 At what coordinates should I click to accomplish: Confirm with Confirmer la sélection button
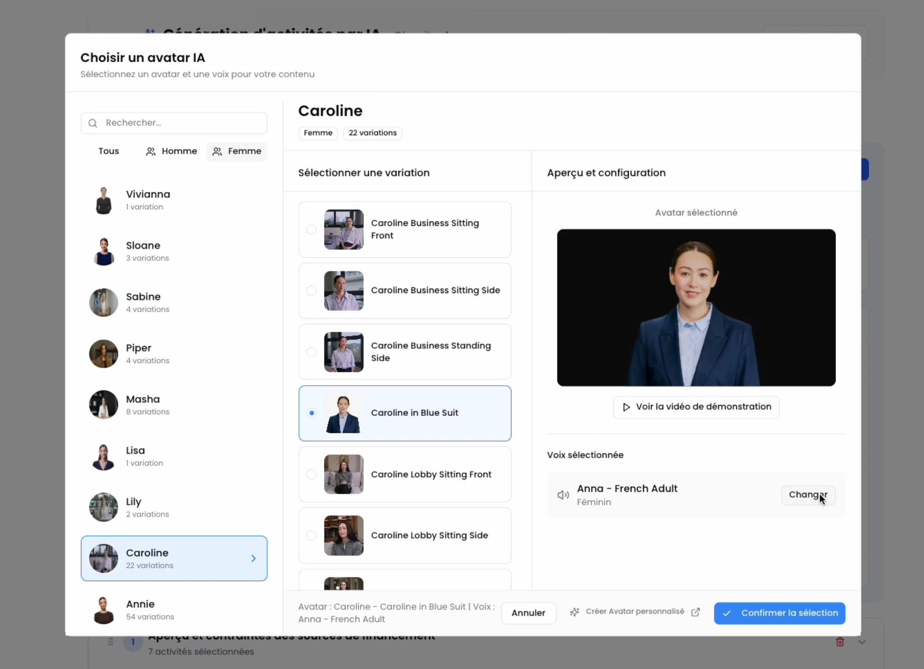click(780, 613)
